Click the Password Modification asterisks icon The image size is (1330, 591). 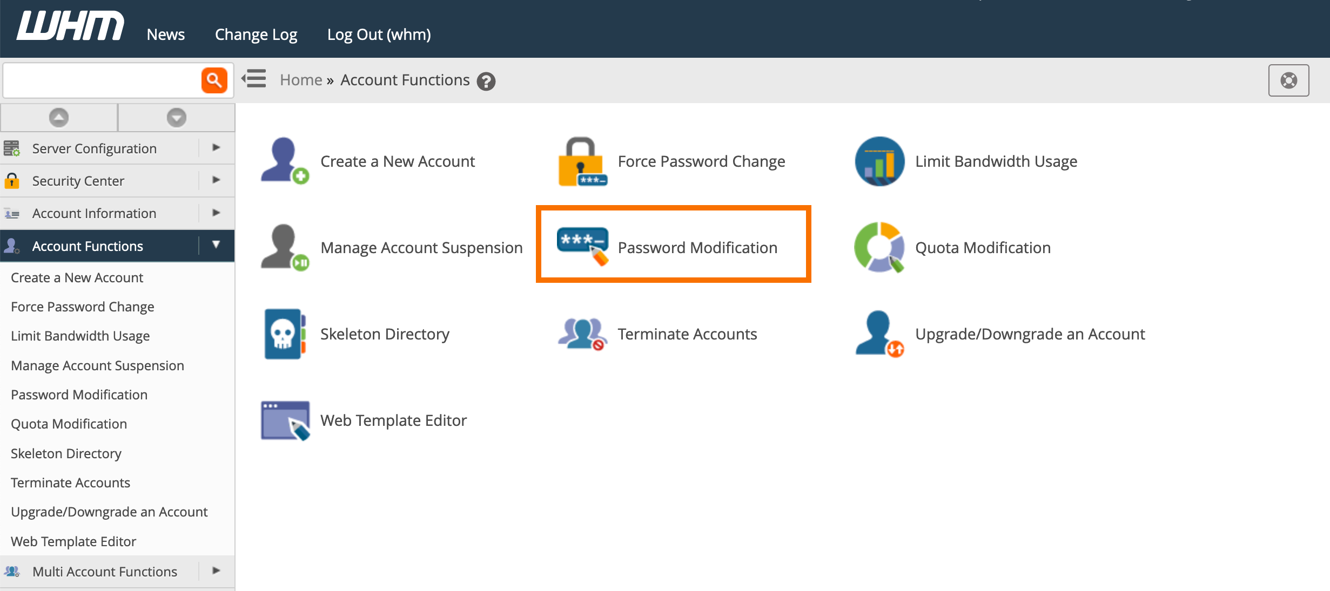583,247
